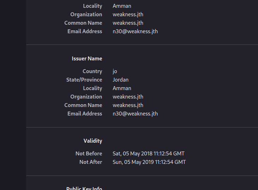258x190 pixels.
Task: Click the Common Name value under Issuer Name
Action: (128, 105)
